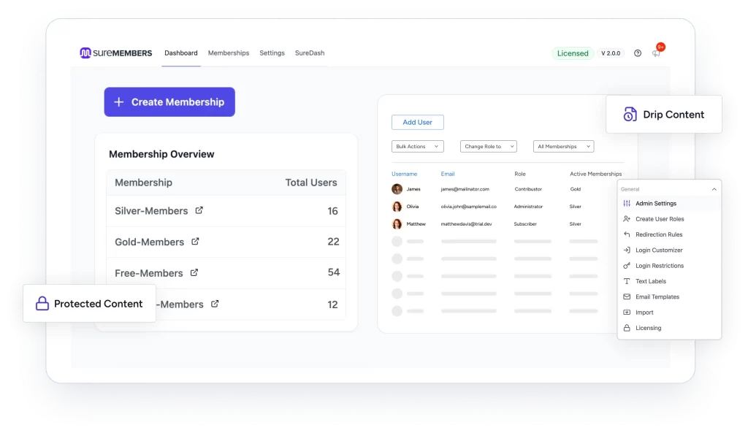Click Free-Members user count 54

tap(333, 272)
